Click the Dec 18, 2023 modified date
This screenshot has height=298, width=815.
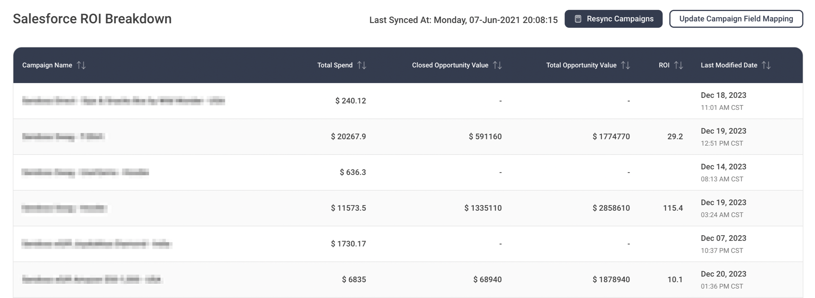pyautogui.click(x=723, y=95)
